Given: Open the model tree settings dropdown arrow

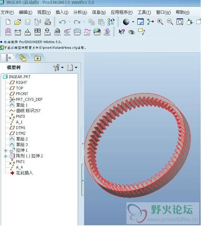Looking at the screenshot, I should [62, 67].
